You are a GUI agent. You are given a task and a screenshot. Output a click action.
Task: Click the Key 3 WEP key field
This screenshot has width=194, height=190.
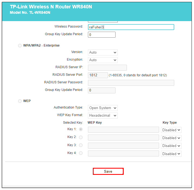point(123,146)
